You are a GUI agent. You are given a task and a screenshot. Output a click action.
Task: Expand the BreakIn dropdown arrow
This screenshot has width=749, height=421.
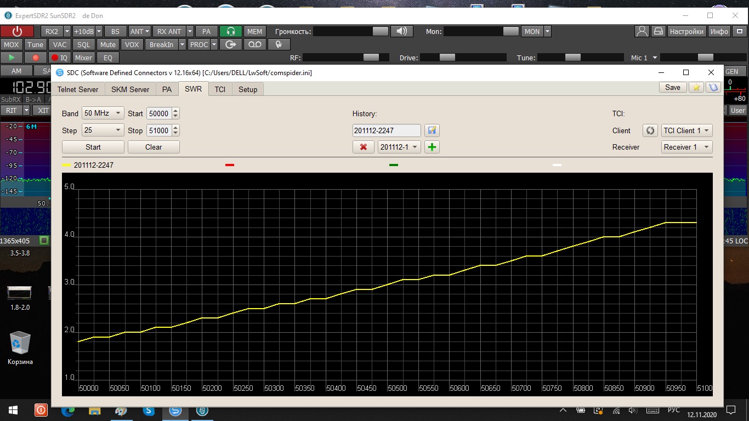[183, 44]
